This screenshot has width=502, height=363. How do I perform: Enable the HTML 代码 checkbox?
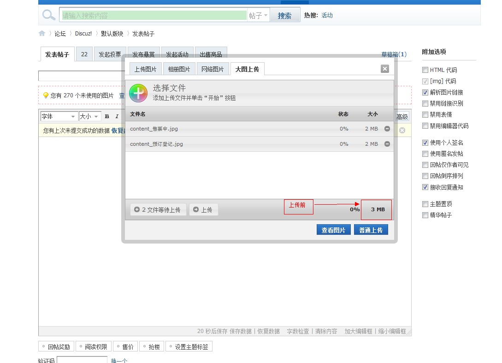pos(425,70)
